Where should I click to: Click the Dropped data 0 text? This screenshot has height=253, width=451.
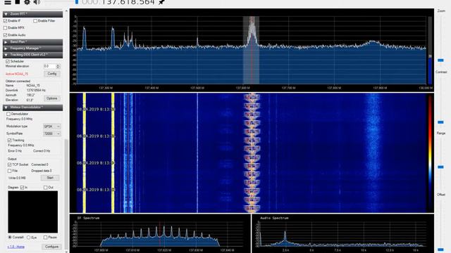[42, 171]
